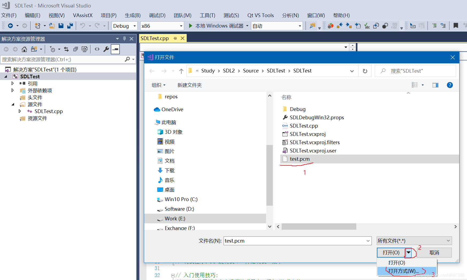The height and width of the screenshot is (280, 467).
Task: Click the Open File folder icon in toolbar
Action: coord(52,26)
